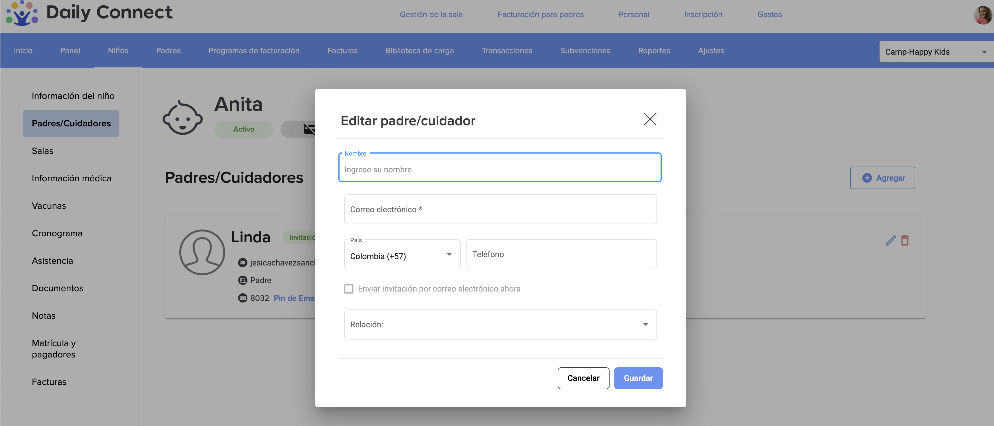Click Linda's profile silhouette avatar
994x426 pixels.
202,252
